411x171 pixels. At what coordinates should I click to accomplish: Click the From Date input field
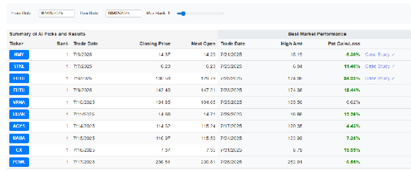coord(57,13)
